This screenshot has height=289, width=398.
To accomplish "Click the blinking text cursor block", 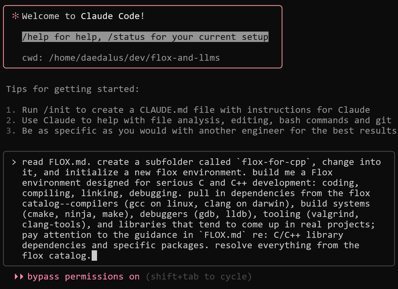I will 94,256.
